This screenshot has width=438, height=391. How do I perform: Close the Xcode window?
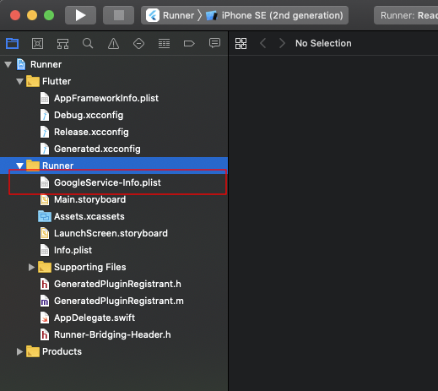(x=15, y=15)
